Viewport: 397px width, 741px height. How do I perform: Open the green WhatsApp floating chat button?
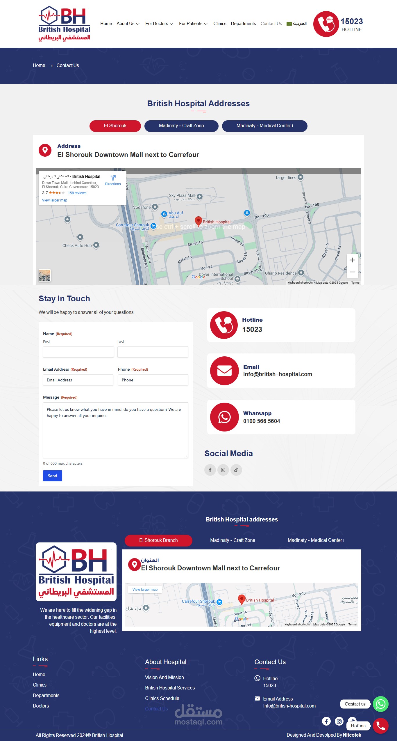381,704
